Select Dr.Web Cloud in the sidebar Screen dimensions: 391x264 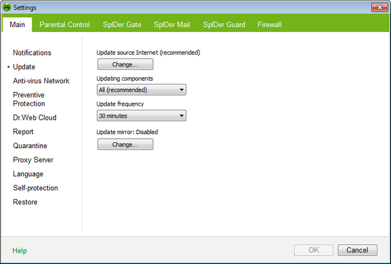(34, 118)
